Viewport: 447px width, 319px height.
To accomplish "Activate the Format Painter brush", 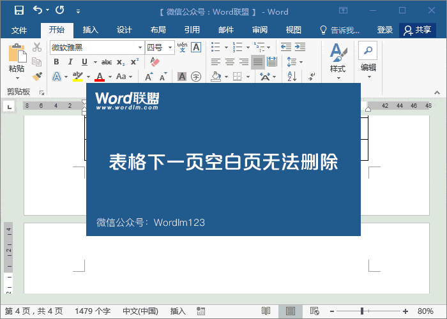I will (37, 77).
